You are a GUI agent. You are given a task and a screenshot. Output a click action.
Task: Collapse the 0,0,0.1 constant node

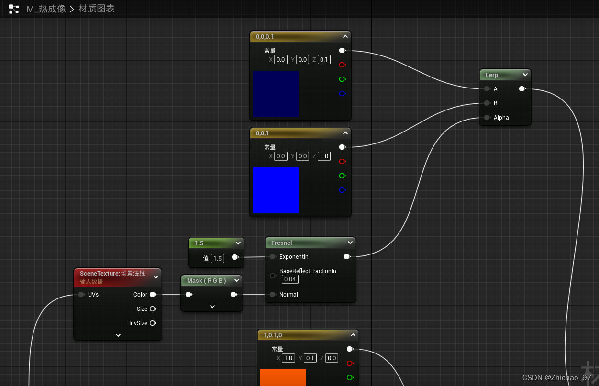coord(345,36)
